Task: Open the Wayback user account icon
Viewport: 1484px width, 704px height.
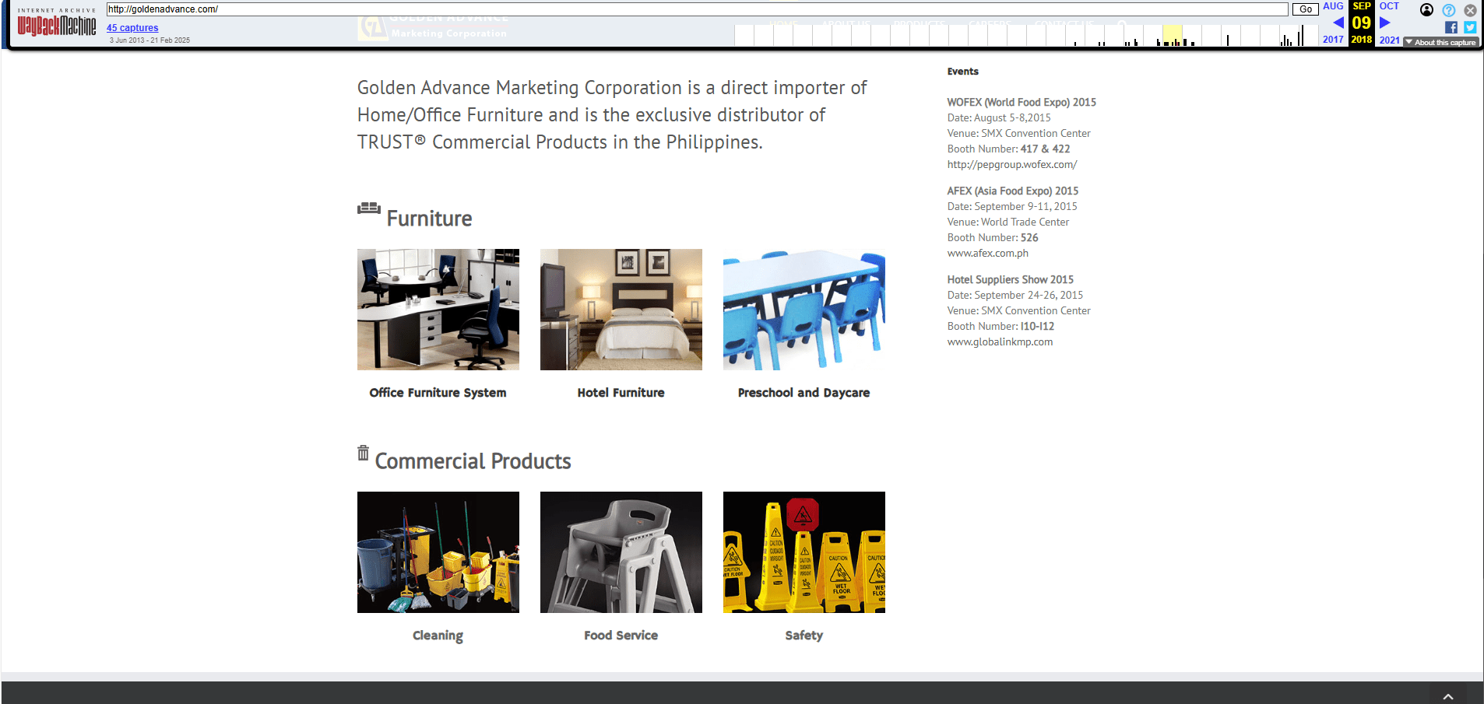Action: (1426, 10)
